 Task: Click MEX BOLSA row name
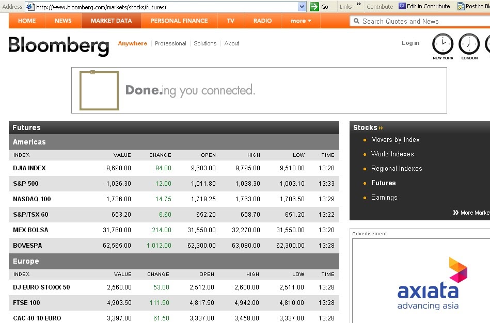tap(30, 230)
